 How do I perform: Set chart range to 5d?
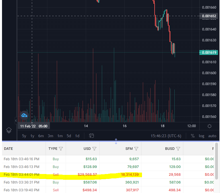pyautogui.click(x=69, y=136)
